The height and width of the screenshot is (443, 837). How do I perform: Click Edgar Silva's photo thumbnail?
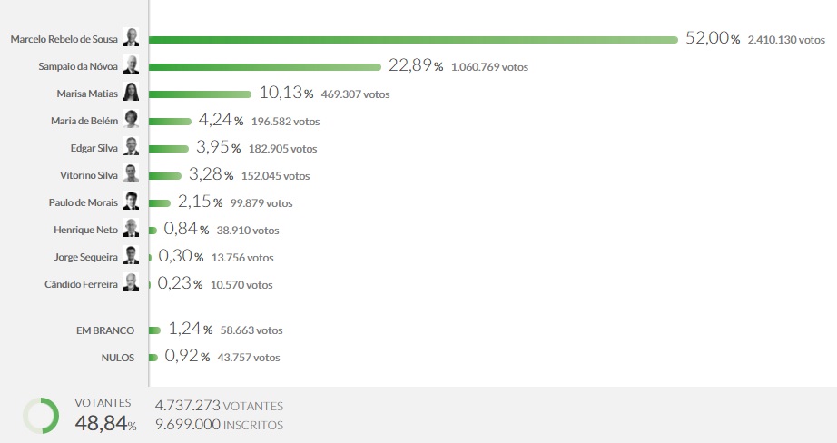pyautogui.click(x=132, y=147)
